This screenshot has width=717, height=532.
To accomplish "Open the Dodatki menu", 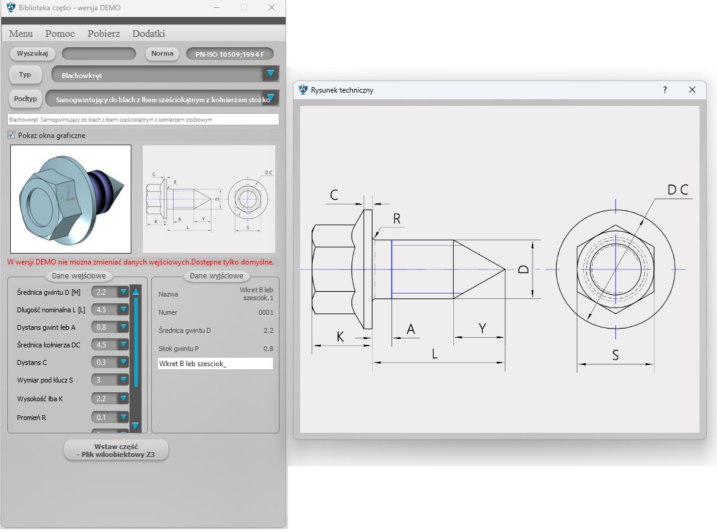I will coord(148,34).
